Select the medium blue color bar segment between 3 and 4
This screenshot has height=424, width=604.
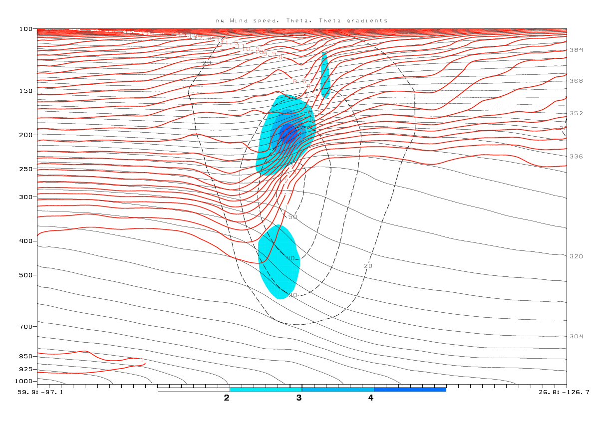coord(338,389)
